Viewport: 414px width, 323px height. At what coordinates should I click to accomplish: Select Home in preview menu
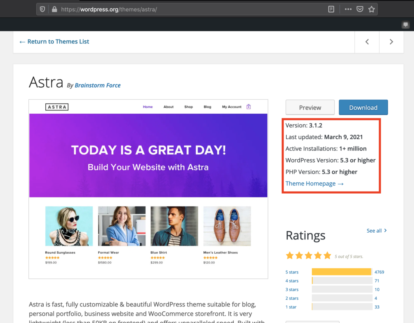point(148,106)
